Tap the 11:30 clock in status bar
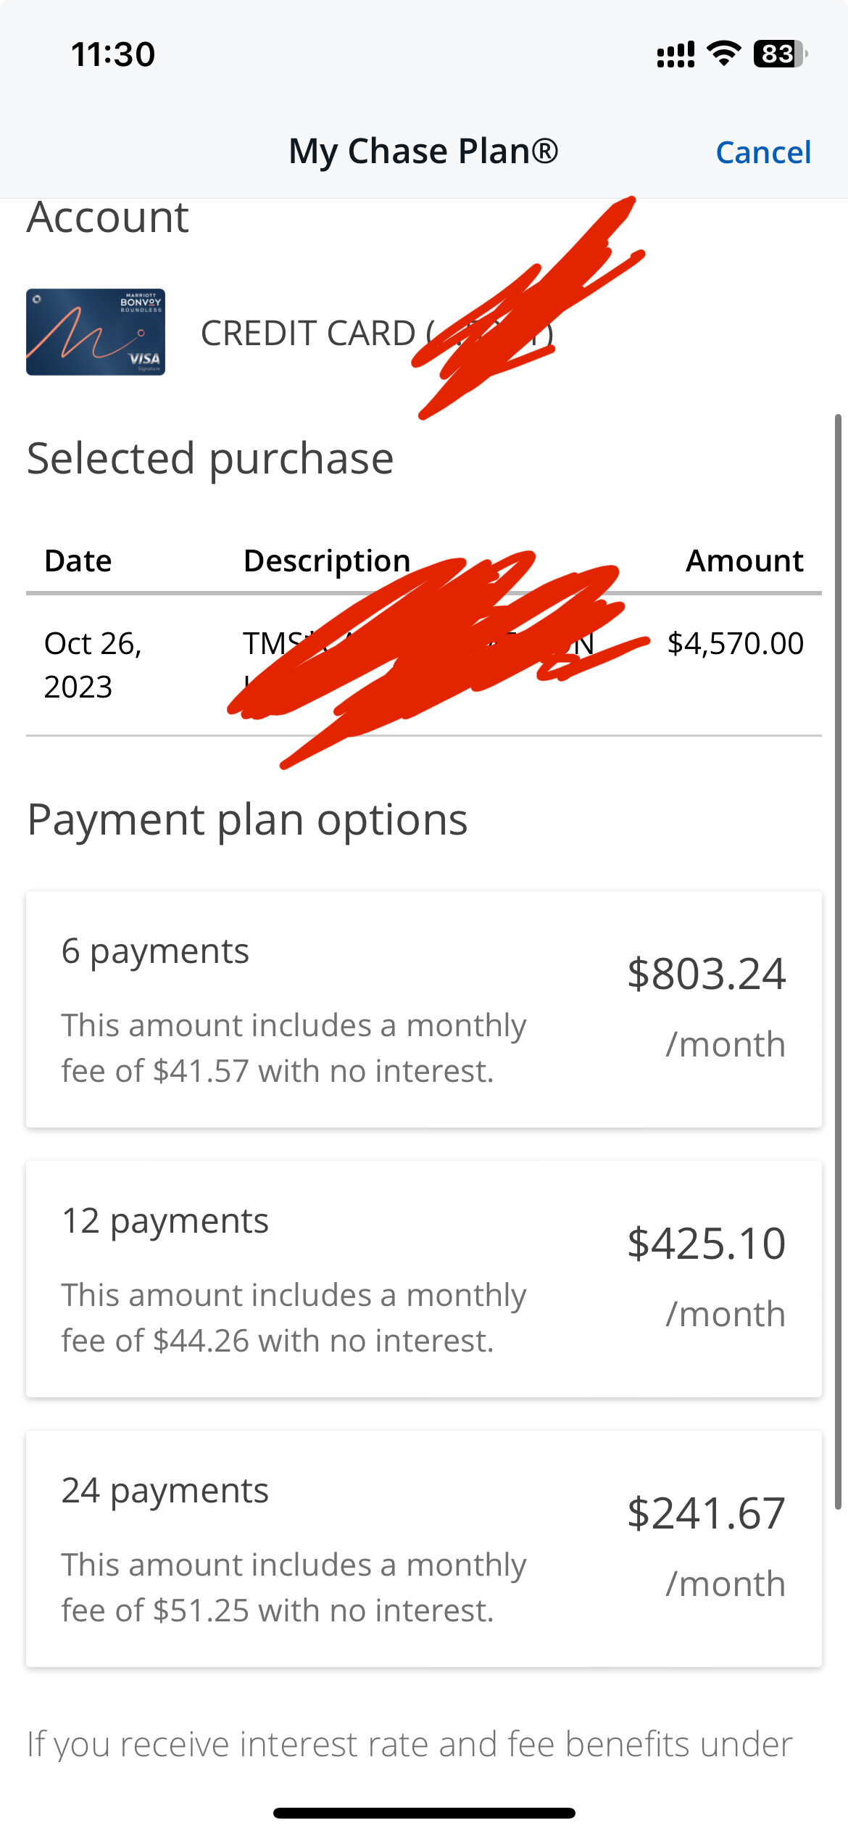Viewport: 848px width, 1836px height. pyautogui.click(x=113, y=54)
